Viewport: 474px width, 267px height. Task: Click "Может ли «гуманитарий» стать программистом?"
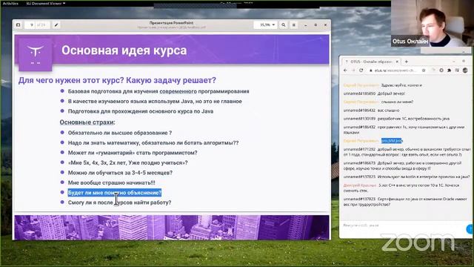pos(133,153)
